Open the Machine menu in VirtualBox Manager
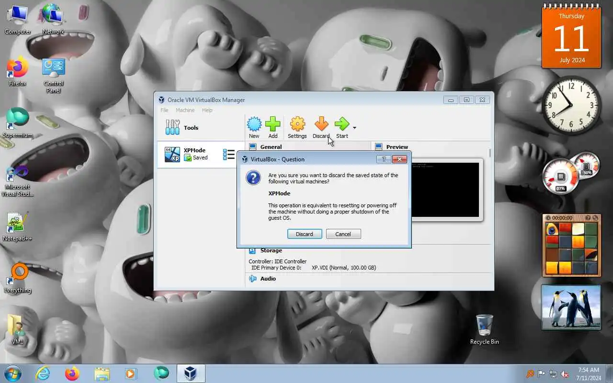 coord(185,110)
